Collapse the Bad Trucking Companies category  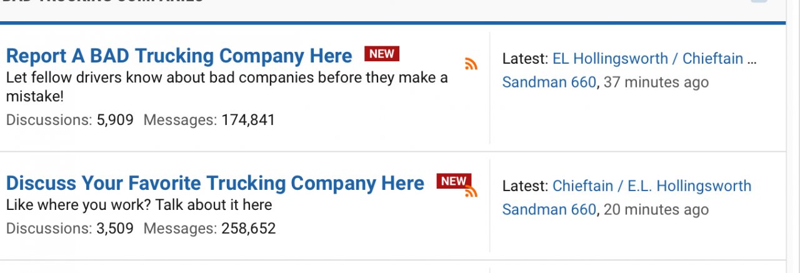pyautogui.click(x=758, y=2)
